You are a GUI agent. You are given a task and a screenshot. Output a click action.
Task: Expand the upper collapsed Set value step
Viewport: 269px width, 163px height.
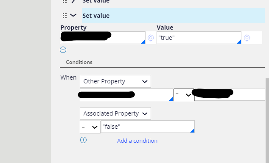[73, 1]
